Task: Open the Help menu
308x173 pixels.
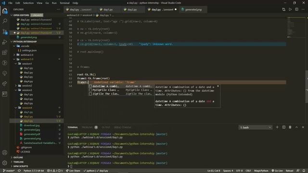Action: (x=75, y=3)
